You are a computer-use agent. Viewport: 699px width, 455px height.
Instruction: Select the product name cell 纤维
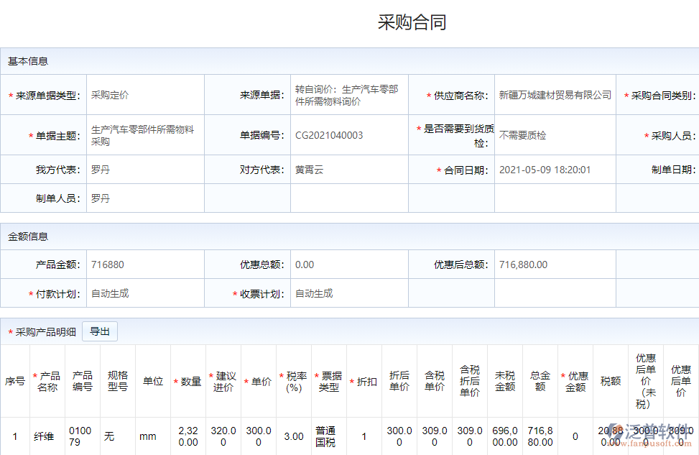(44, 436)
